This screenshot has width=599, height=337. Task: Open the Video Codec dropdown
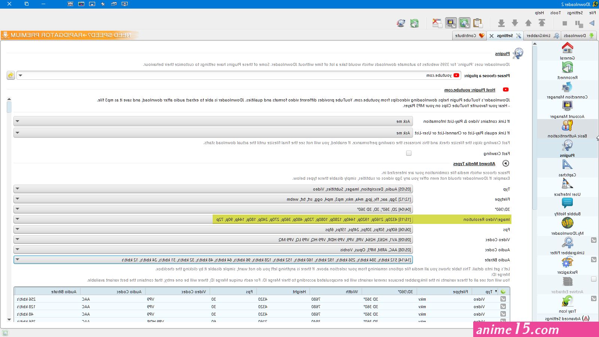click(213, 240)
